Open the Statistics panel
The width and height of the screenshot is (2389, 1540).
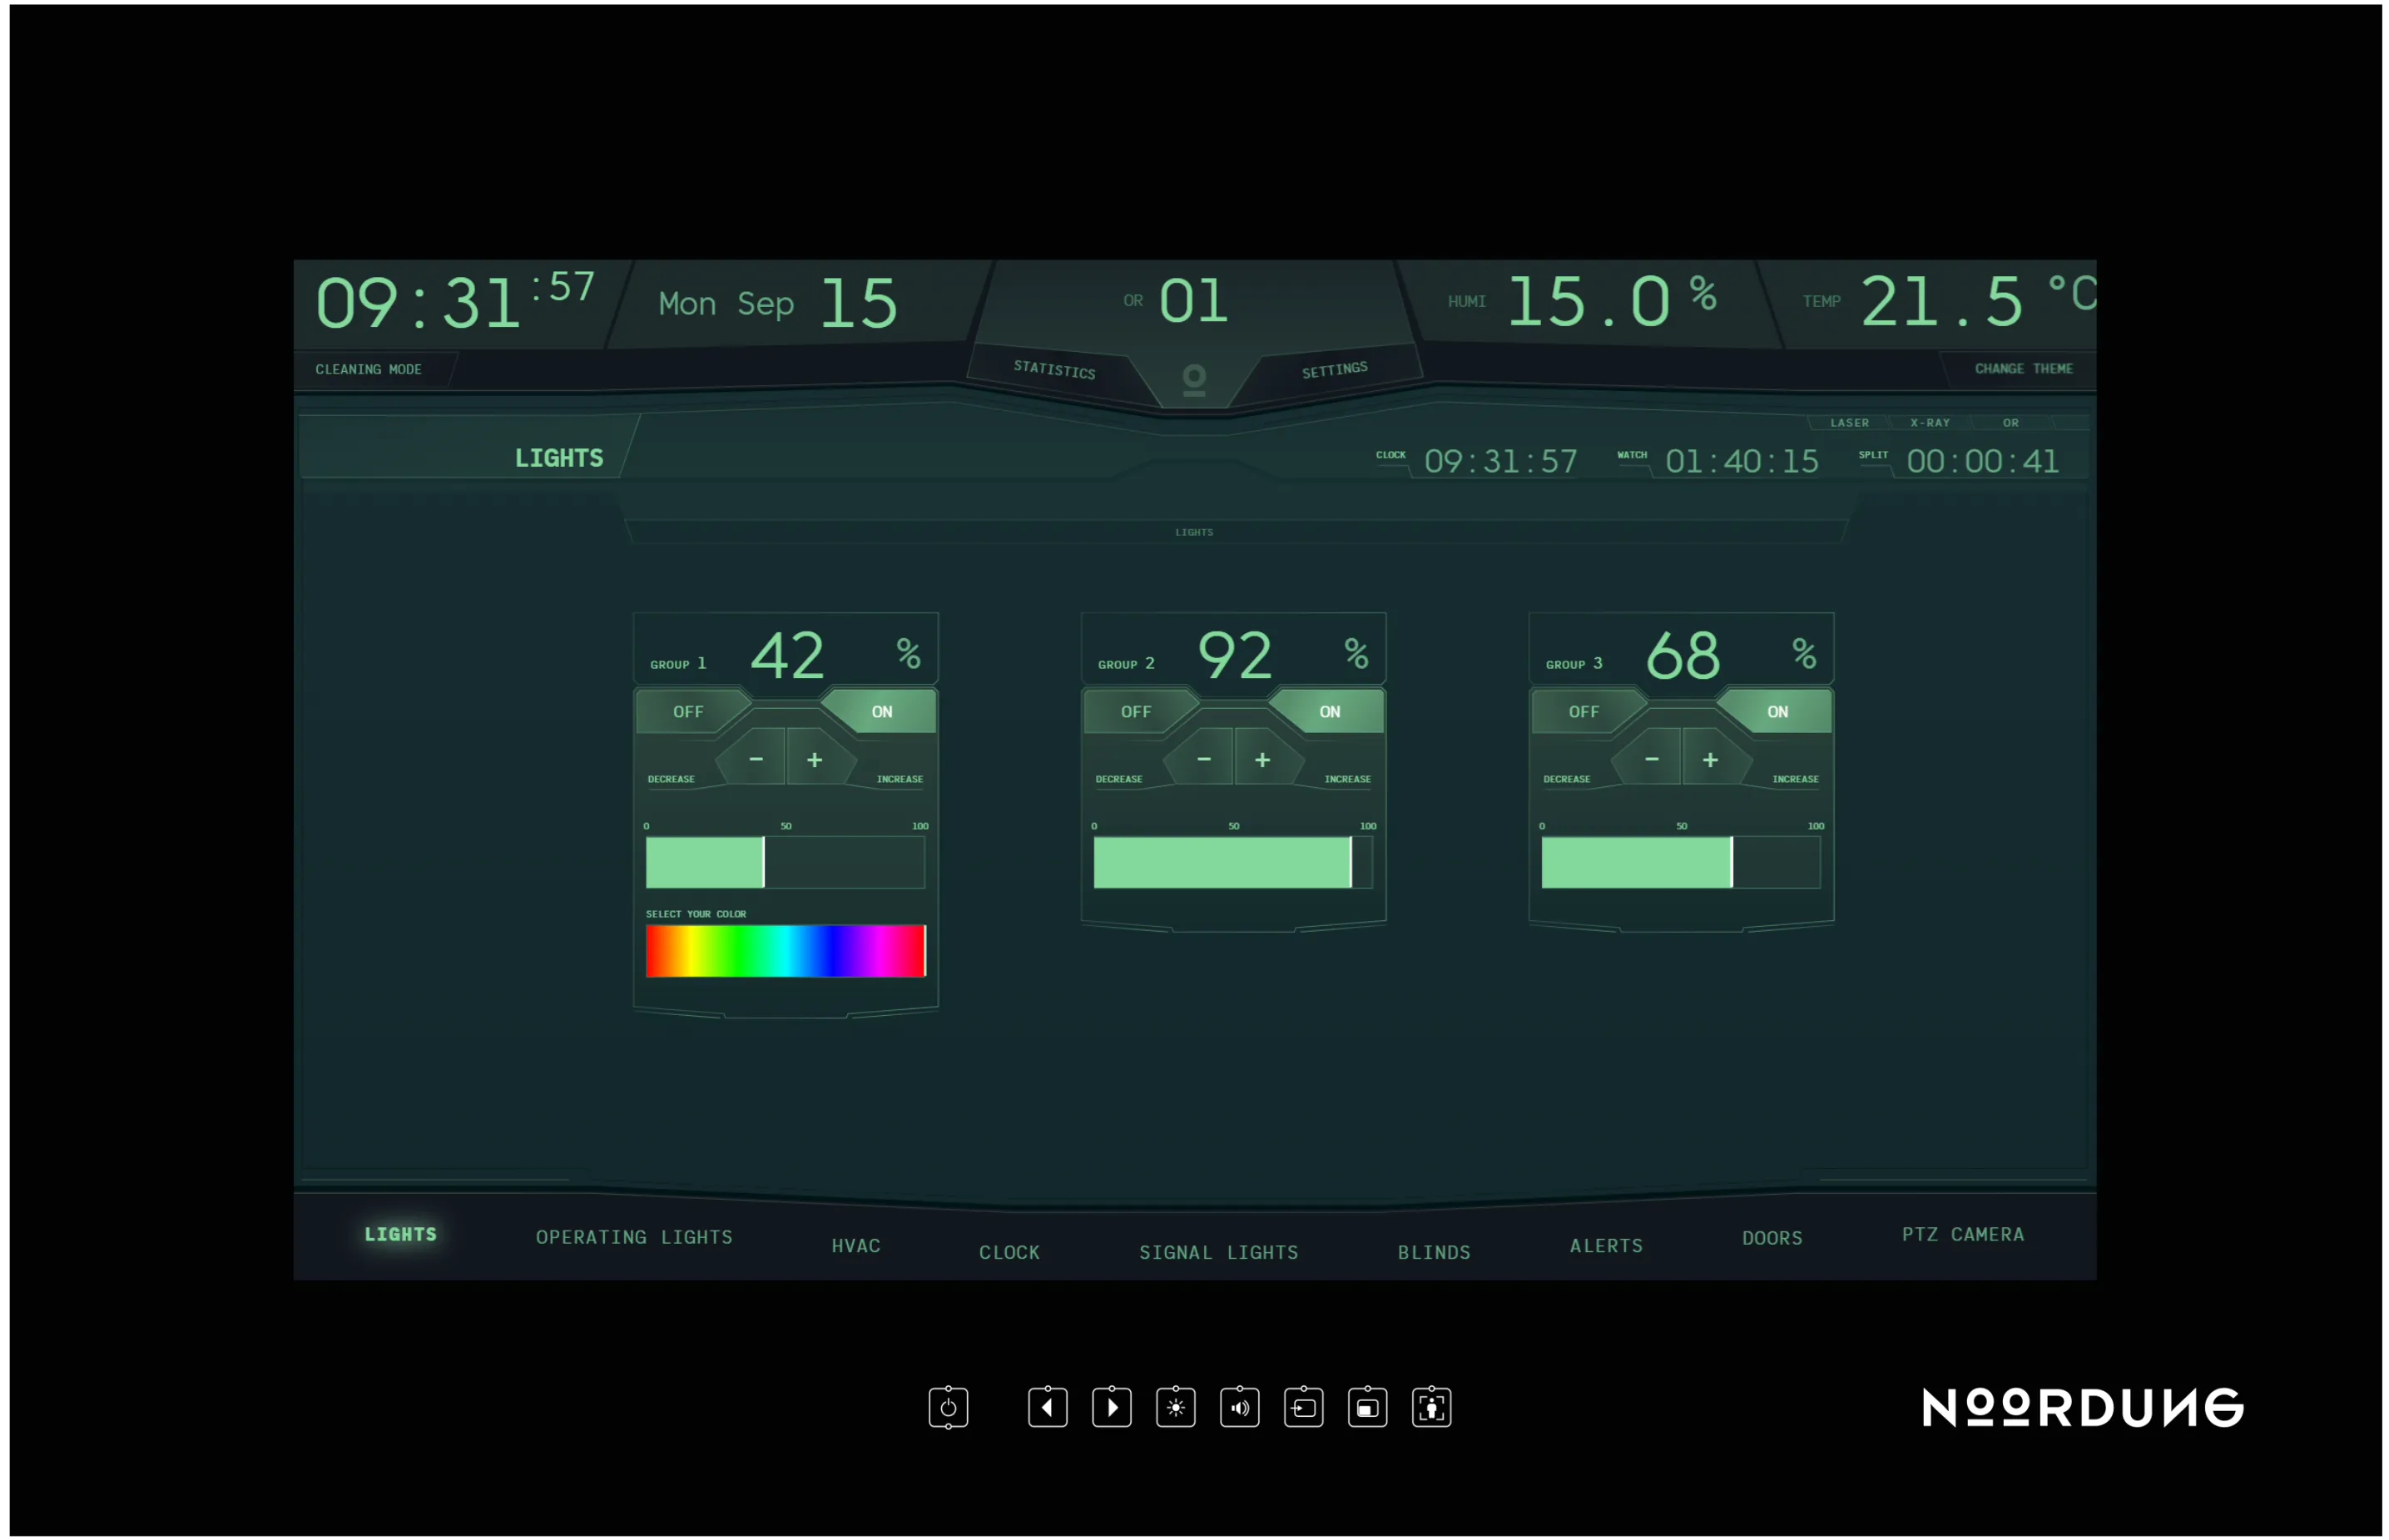pos(1054,370)
